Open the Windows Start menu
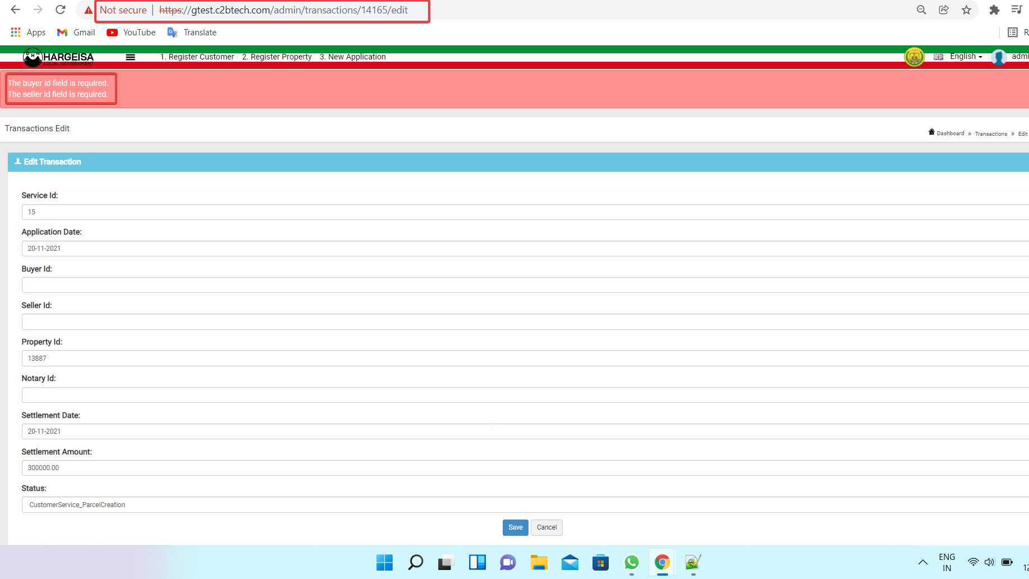Image resolution: width=1029 pixels, height=579 pixels. pos(384,562)
